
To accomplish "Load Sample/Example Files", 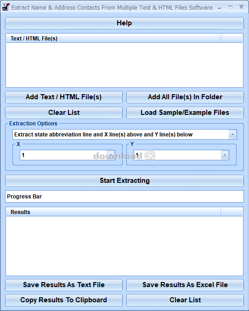I will [x=185, y=113].
